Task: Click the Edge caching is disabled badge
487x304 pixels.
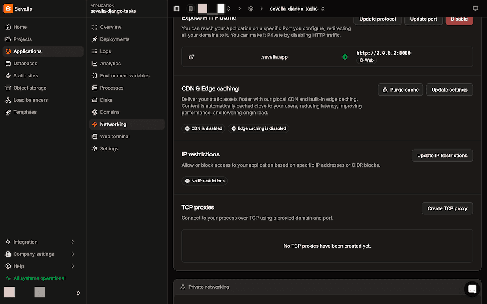Action: pyautogui.click(x=259, y=128)
